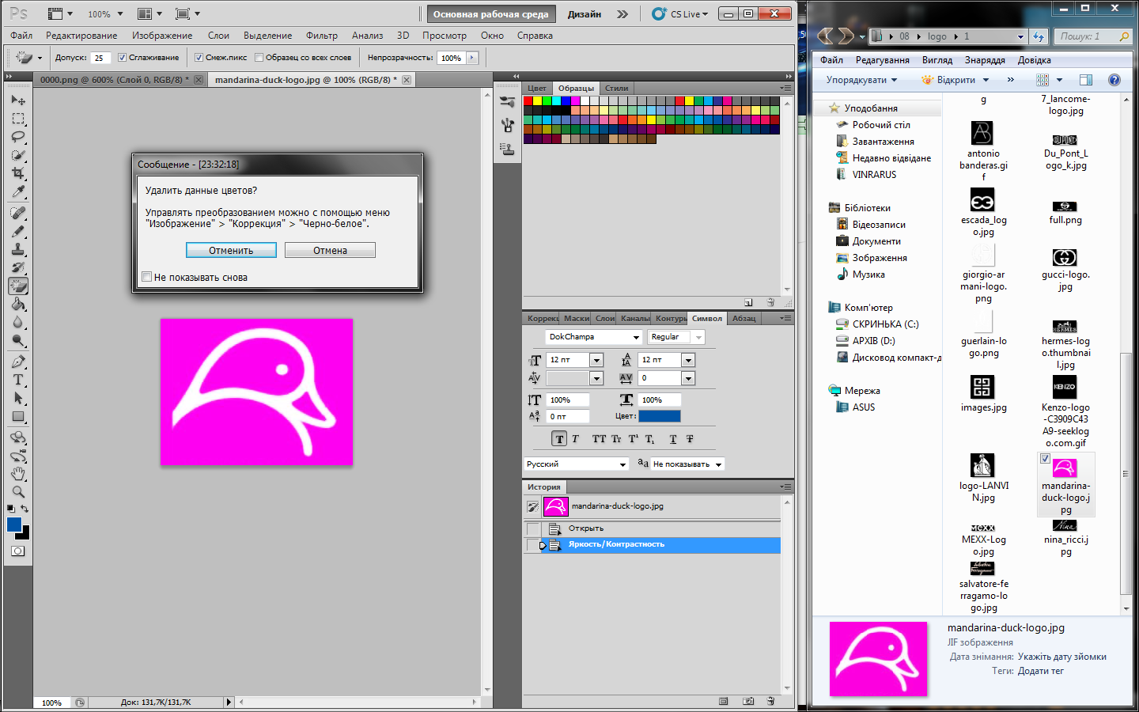Select the Rectangle shape tool
The height and width of the screenshot is (712, 1139).
(18, 416)
